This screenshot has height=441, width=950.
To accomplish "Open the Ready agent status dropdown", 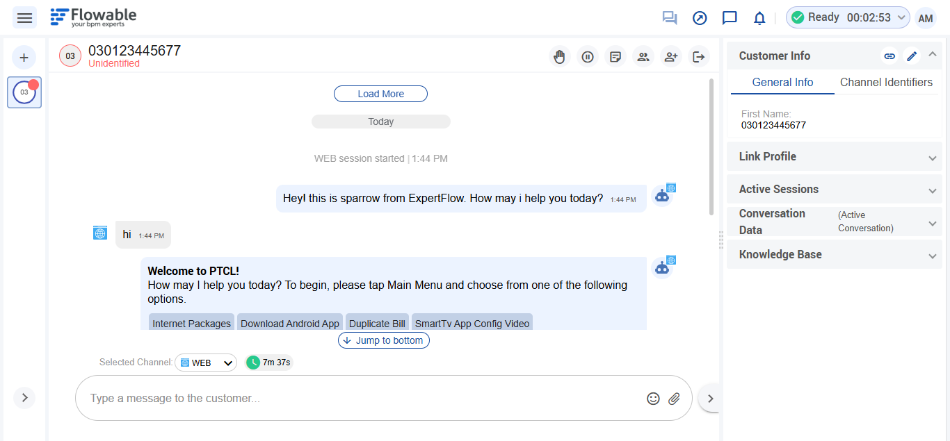I will tap(848, 18).
